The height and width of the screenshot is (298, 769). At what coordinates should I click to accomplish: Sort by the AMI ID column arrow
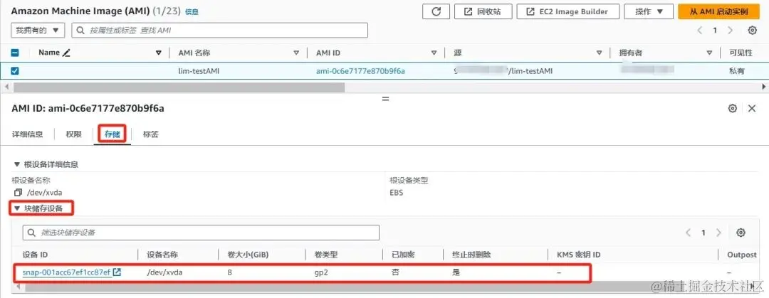(x=434, y=53)
